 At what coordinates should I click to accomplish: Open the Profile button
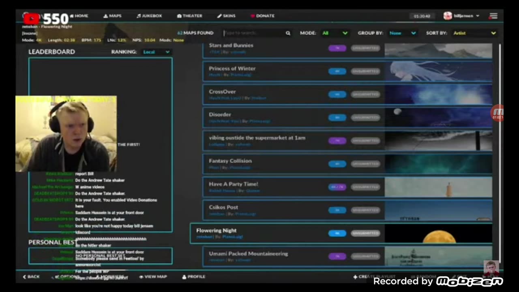(x=193, y=277)
